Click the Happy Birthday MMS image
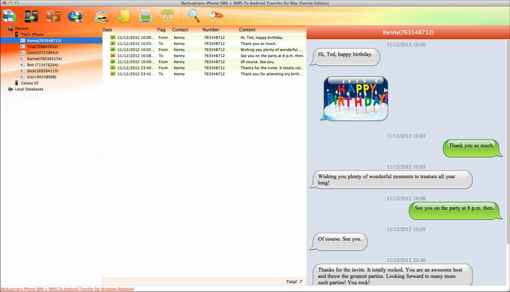 [355, 98]
